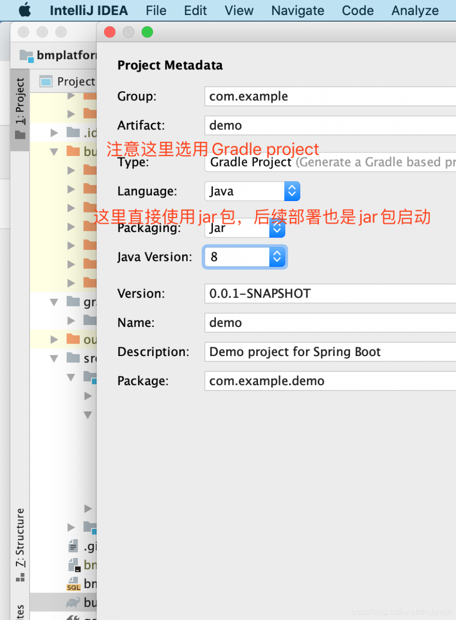Collapse the gr folder node
456x620 pixels.
click(x=54, y=302)
